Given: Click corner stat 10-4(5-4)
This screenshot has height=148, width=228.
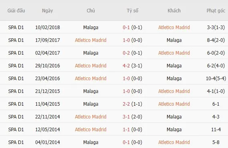Looking at the screenshot, I should click(x=216, y=79).
